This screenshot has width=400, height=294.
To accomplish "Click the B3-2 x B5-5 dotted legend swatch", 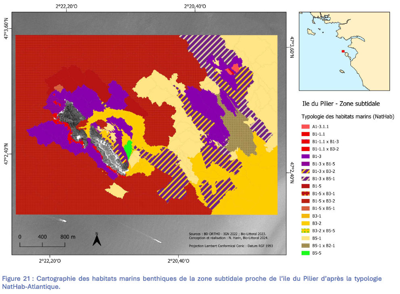I will pyautogui.click(x=306, y=231).
